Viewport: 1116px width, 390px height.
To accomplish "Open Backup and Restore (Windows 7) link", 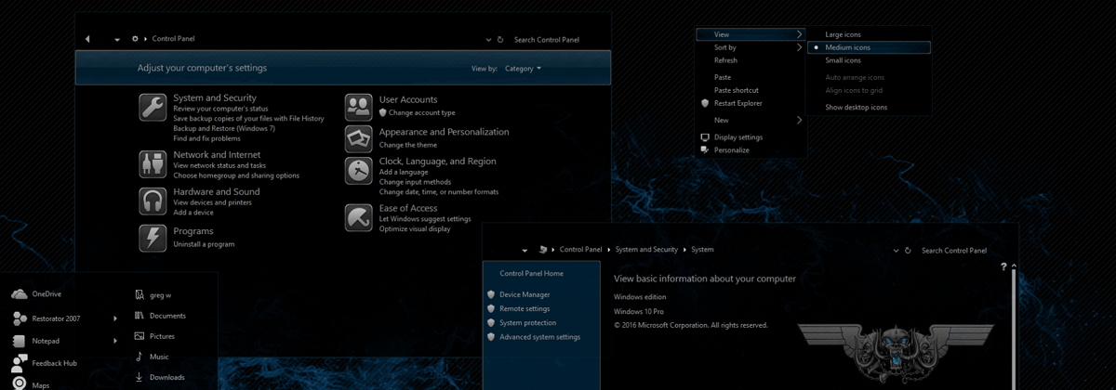I will (224, 128).
